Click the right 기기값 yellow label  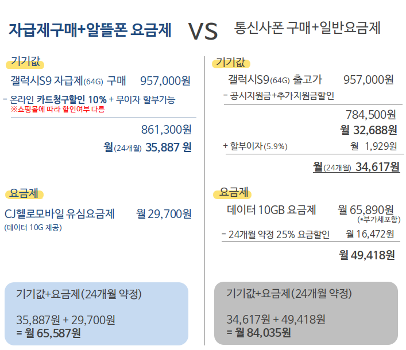pos(231,63)
